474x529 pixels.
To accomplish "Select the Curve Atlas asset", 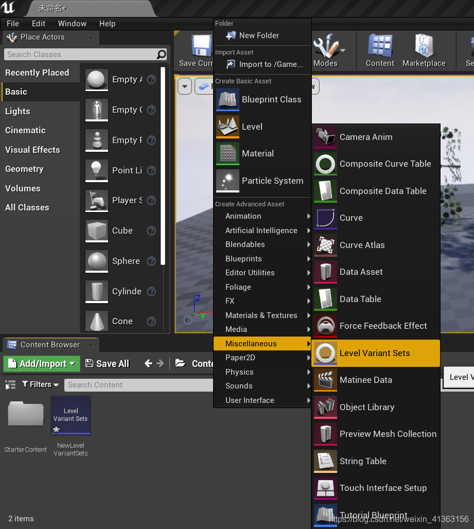I will (324, 245).
